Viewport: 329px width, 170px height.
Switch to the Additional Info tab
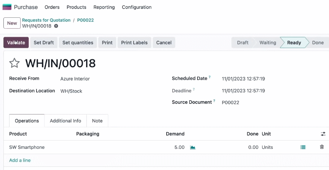[x=66, y=121]
